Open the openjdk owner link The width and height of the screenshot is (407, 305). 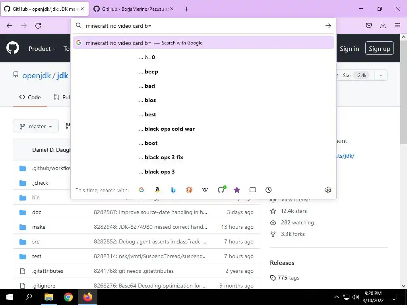[37, 75]
